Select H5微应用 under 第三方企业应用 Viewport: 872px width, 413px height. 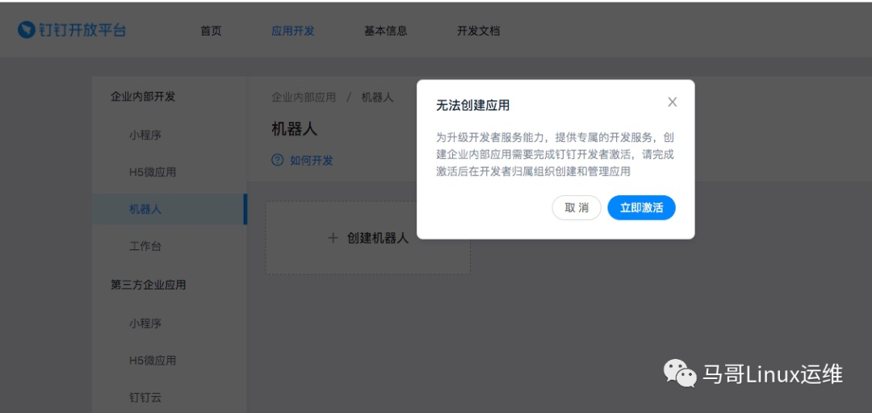[153, 361]
